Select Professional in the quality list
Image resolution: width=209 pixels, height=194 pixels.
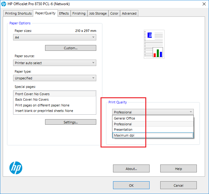[153, 124]
